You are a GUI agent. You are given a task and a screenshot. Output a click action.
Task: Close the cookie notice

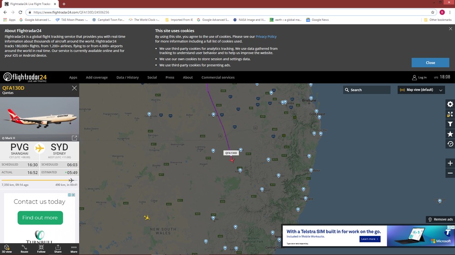(430, 63)
